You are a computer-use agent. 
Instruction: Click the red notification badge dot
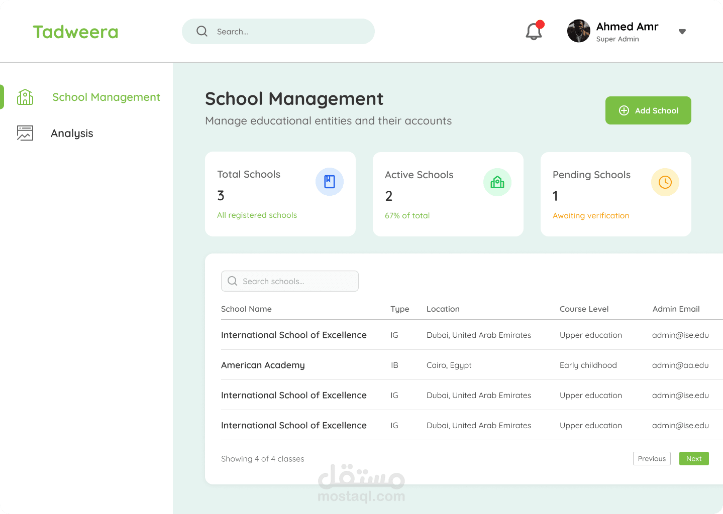[x=541, y=24]
